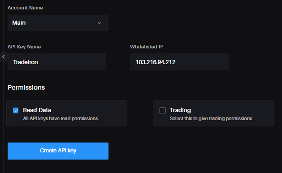Image resolution: width=282 pixels, height=173 pixels.
Task: Click the 'API Key Name' field label
Action: (x=24, y=47)
